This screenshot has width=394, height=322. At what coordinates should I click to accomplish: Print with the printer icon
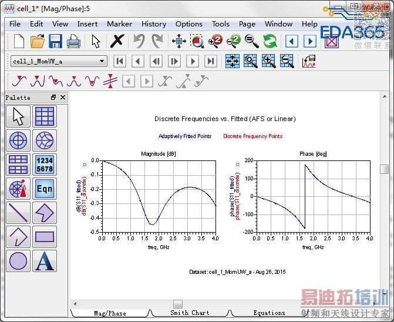(x=73, y=41)
